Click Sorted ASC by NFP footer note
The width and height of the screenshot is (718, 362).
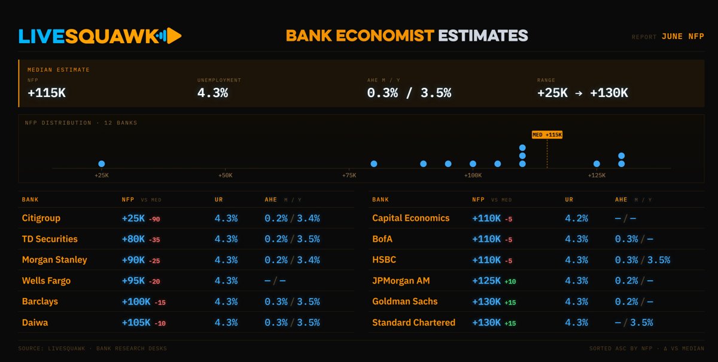point(647,348)
